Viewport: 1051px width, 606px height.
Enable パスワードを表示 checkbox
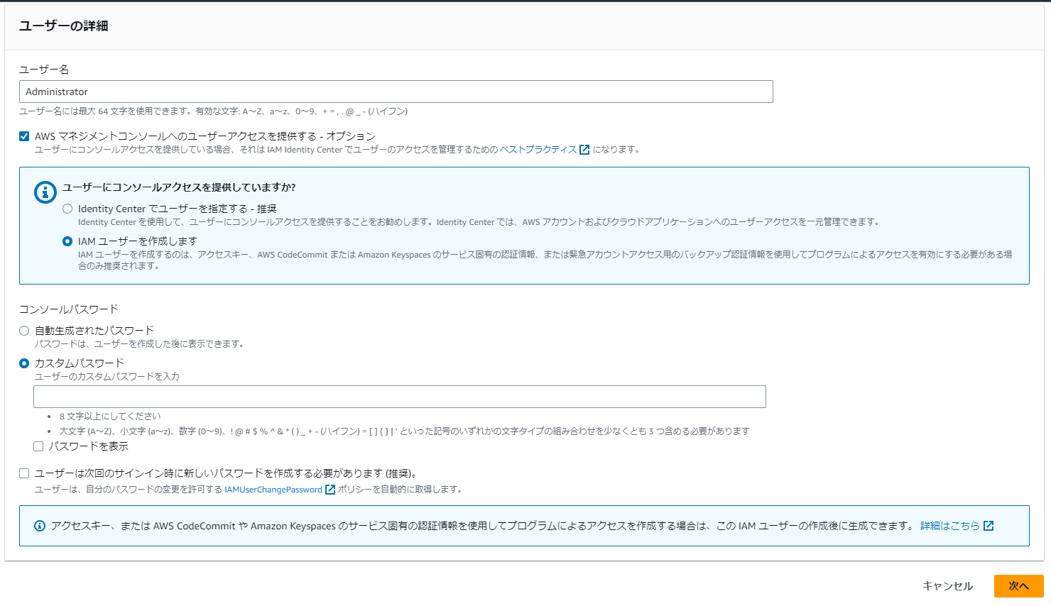coord(38,446)
